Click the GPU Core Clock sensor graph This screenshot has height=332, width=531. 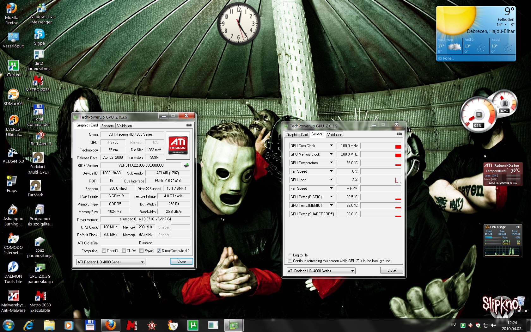tap(381, 146)
